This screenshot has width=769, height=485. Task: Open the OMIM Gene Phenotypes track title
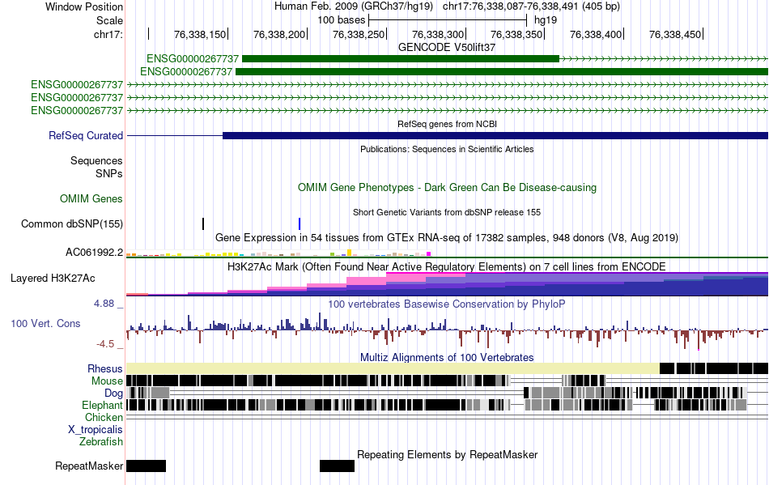(447, 187)
